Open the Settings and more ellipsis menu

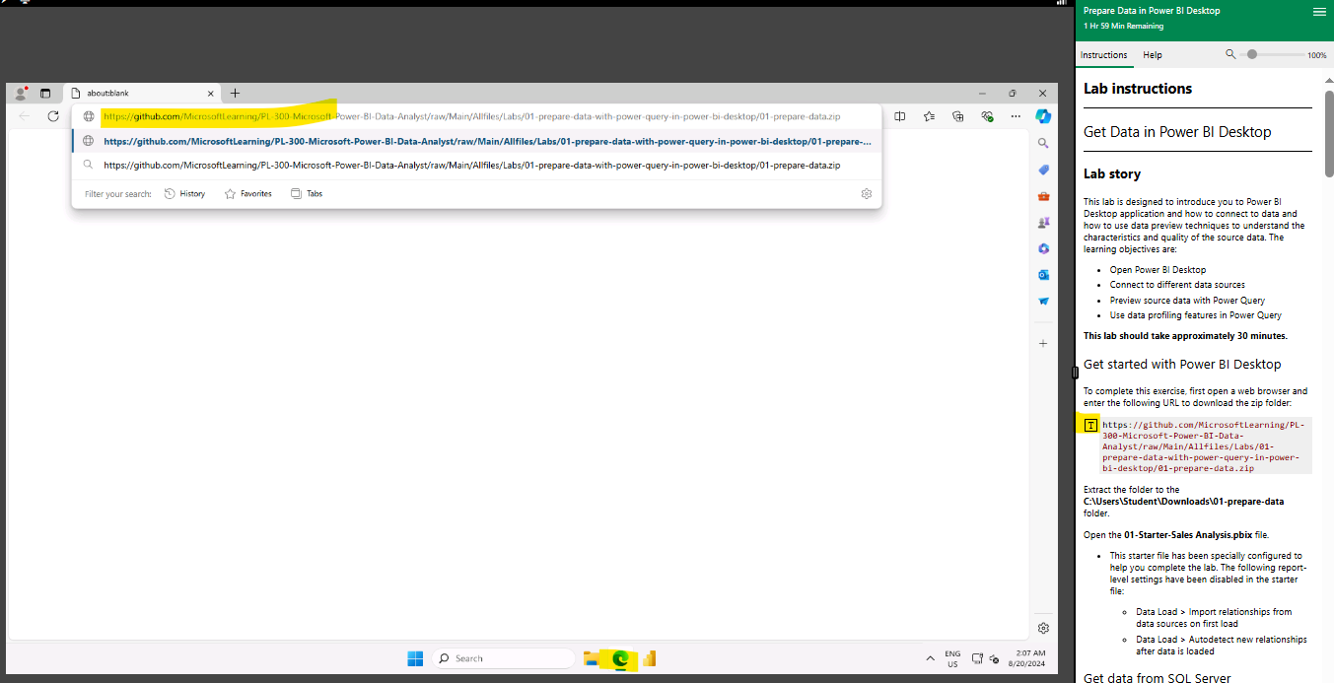(1016, 116)
